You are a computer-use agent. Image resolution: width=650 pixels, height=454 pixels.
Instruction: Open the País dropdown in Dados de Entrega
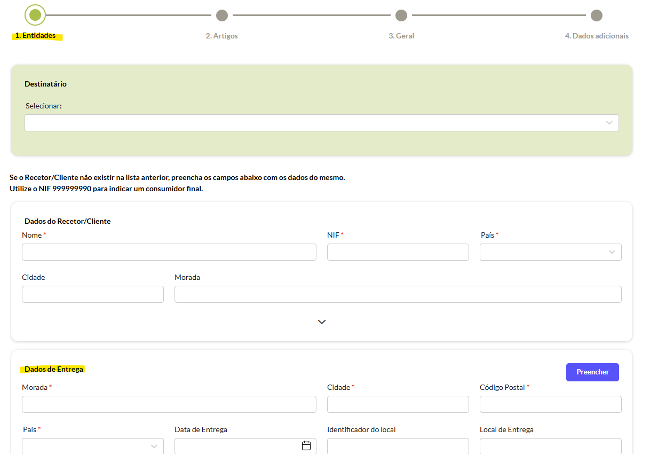coord(92,446)
